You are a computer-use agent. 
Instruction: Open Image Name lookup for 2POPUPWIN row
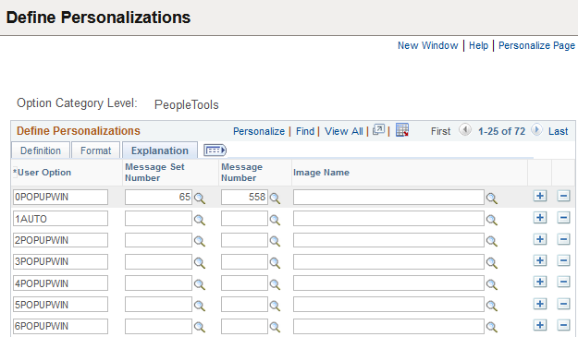point(491,241)
